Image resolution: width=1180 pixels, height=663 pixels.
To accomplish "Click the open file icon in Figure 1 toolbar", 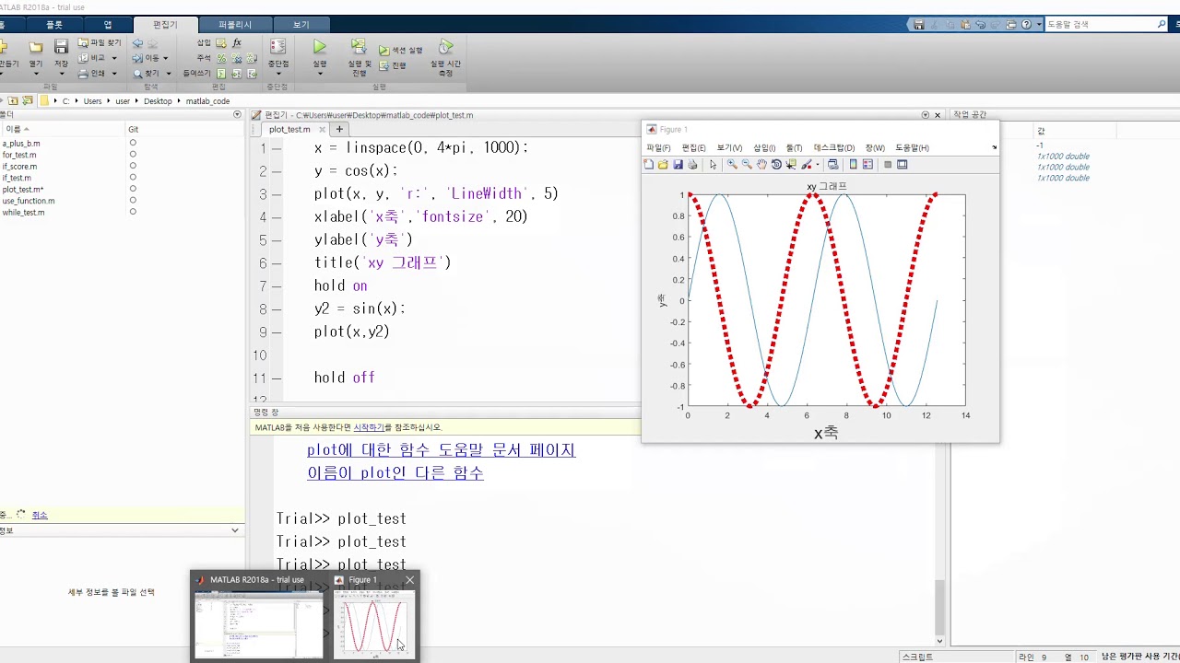I will click(x=663, y=165).
